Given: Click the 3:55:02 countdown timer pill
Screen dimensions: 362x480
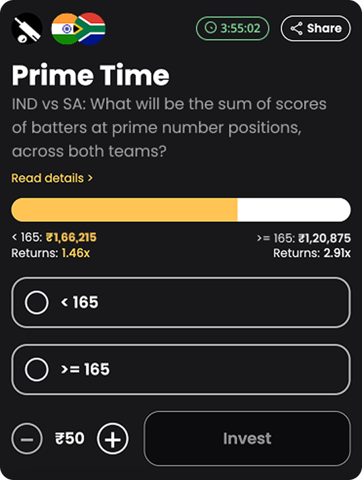Looking at the screenshot, I should pos(233,28).
